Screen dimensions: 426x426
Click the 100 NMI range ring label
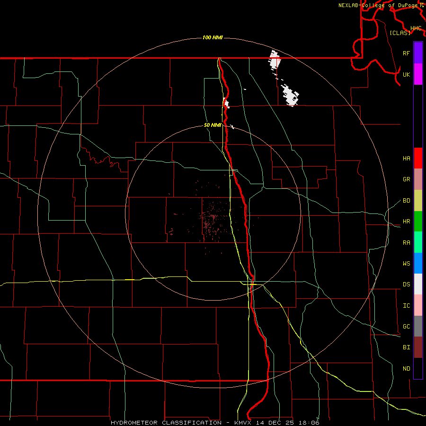pos(213,37)
